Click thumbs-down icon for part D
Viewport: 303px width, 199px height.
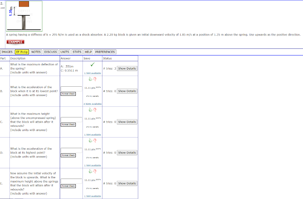click(95, 140)
